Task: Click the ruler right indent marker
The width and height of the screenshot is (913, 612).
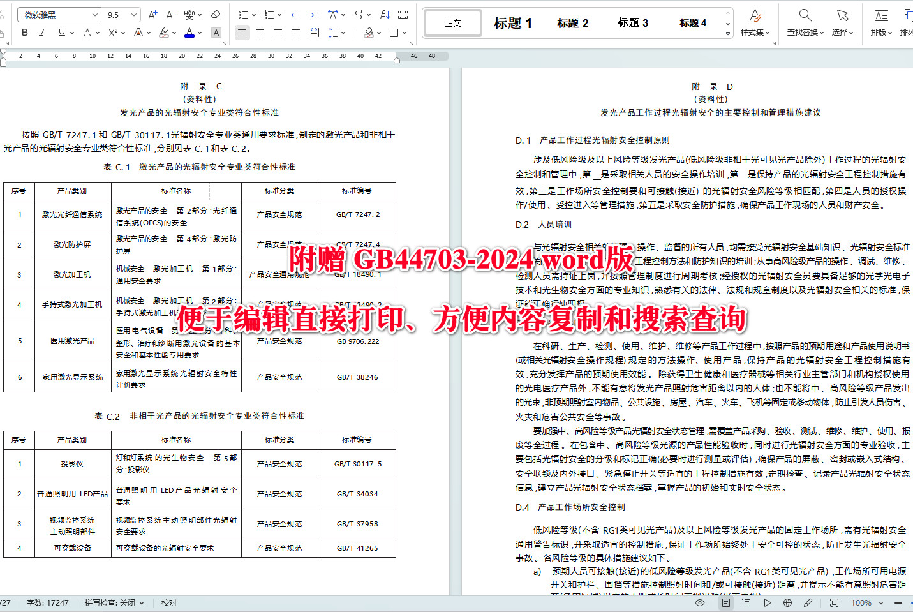Action: (x=397, y=60)
